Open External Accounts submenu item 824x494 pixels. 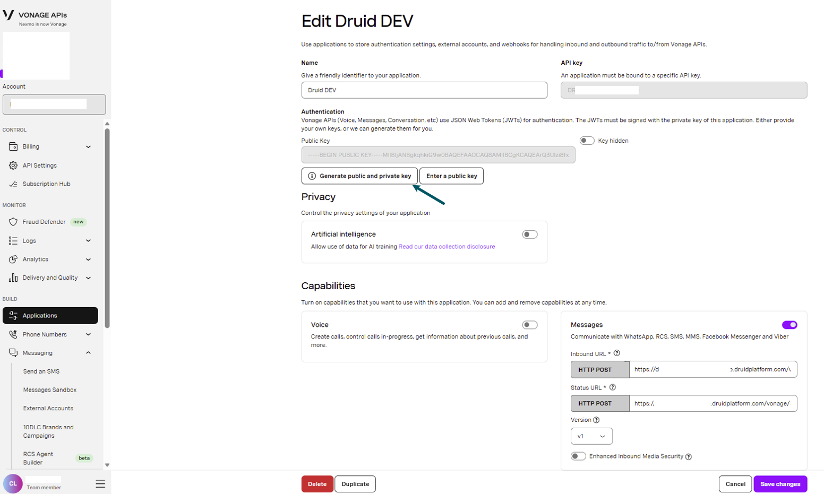pyautogui.click(x=48, y=409)
